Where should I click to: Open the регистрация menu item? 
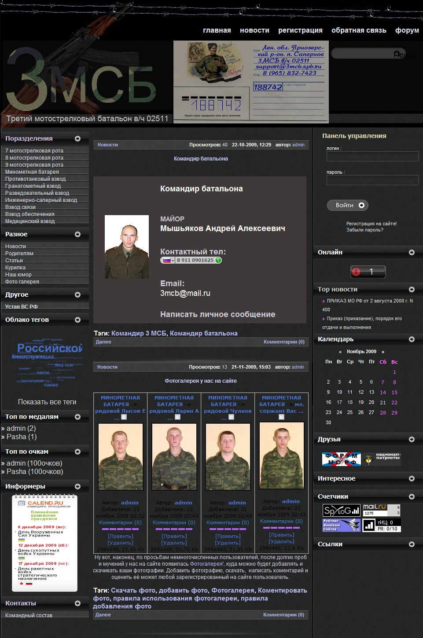[300, 30]
